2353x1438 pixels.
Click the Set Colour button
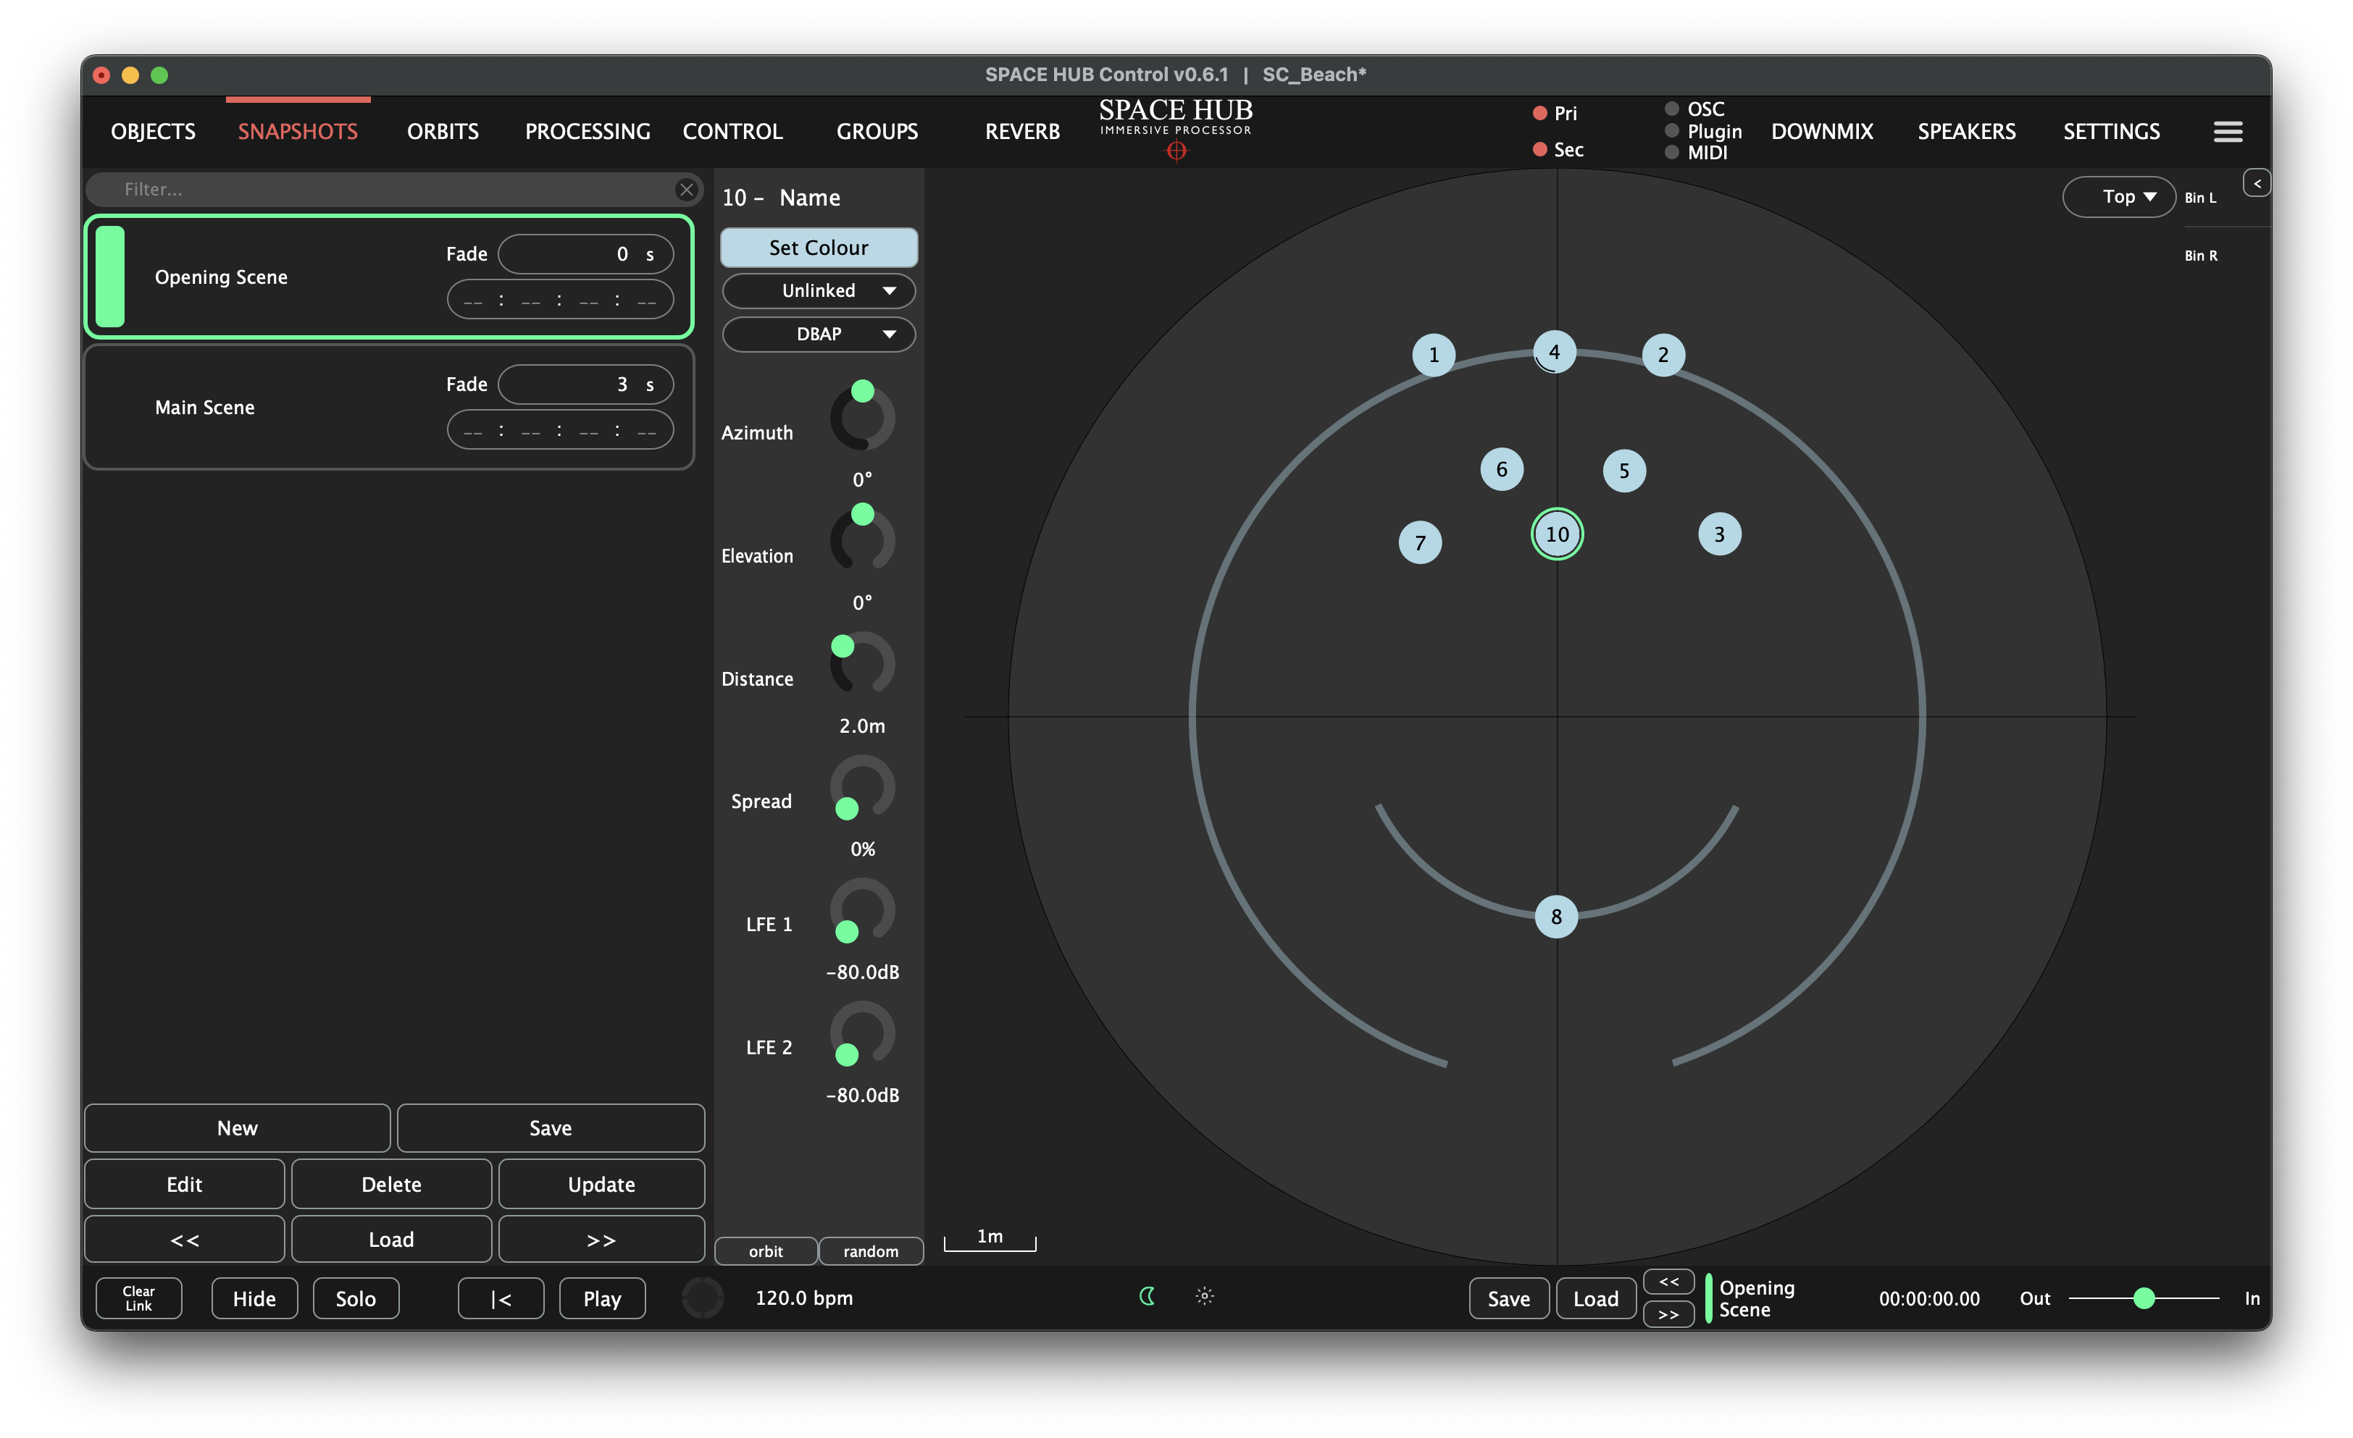[819, 248]
